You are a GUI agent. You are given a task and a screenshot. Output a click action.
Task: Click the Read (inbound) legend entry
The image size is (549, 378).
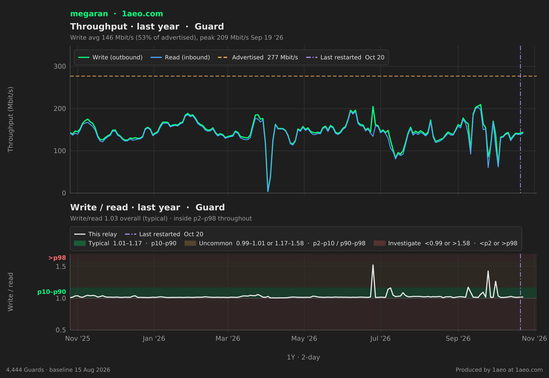180,57
